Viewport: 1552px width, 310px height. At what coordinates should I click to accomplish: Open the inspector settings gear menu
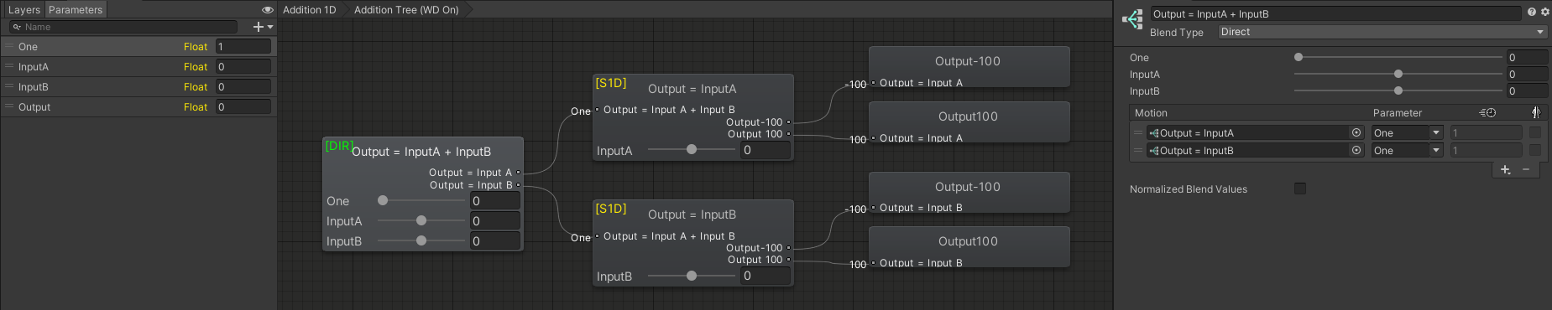[1544, 12]
